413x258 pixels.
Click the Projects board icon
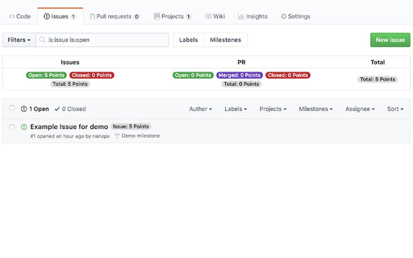click(x=157, y=16)
